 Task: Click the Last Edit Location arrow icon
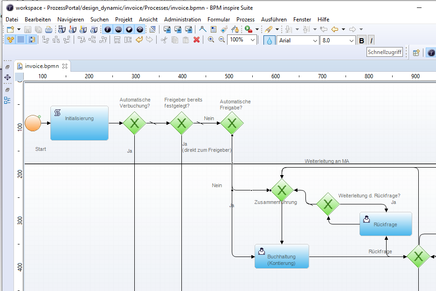tap(324, 29)
